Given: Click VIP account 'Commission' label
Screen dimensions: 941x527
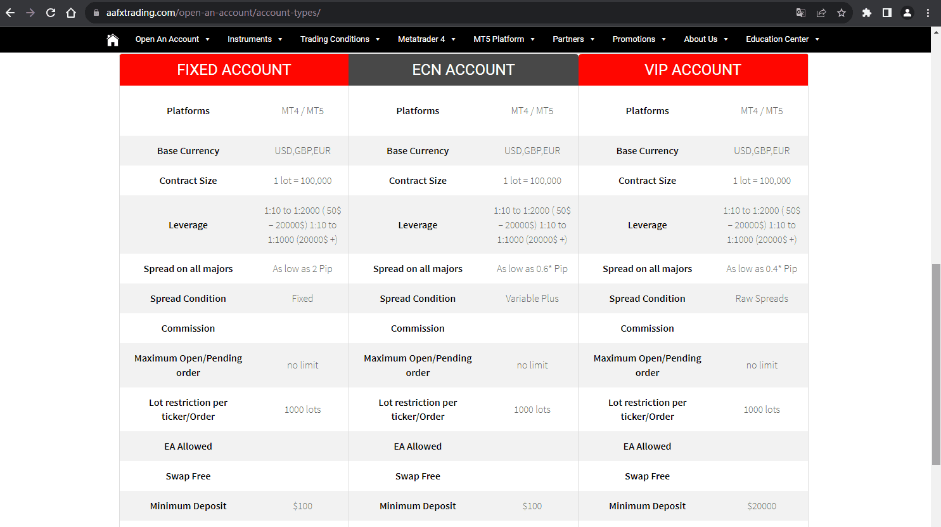Looking at the screenshot, I should tap(647, 329).
